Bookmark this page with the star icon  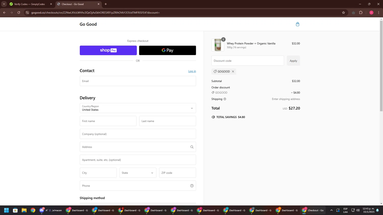pos(343,12)
